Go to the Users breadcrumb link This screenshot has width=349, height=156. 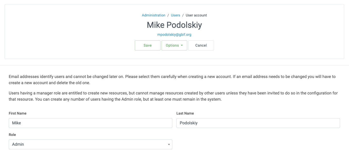175,15
